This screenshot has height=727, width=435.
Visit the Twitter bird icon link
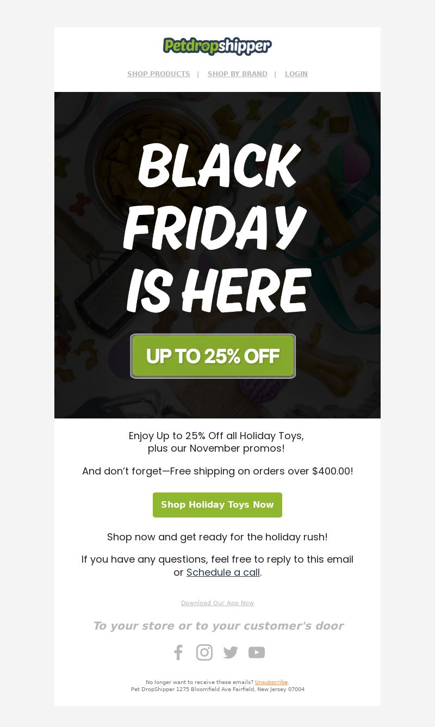[231, 652]
